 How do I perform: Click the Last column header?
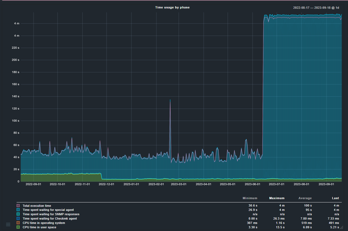[x=335, y=198]
